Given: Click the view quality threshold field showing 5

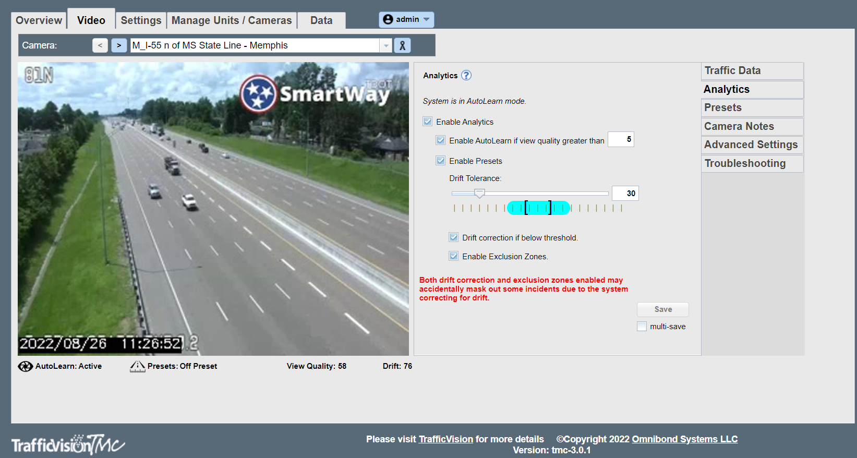Looking at the screenshot, I should point(621,139).
